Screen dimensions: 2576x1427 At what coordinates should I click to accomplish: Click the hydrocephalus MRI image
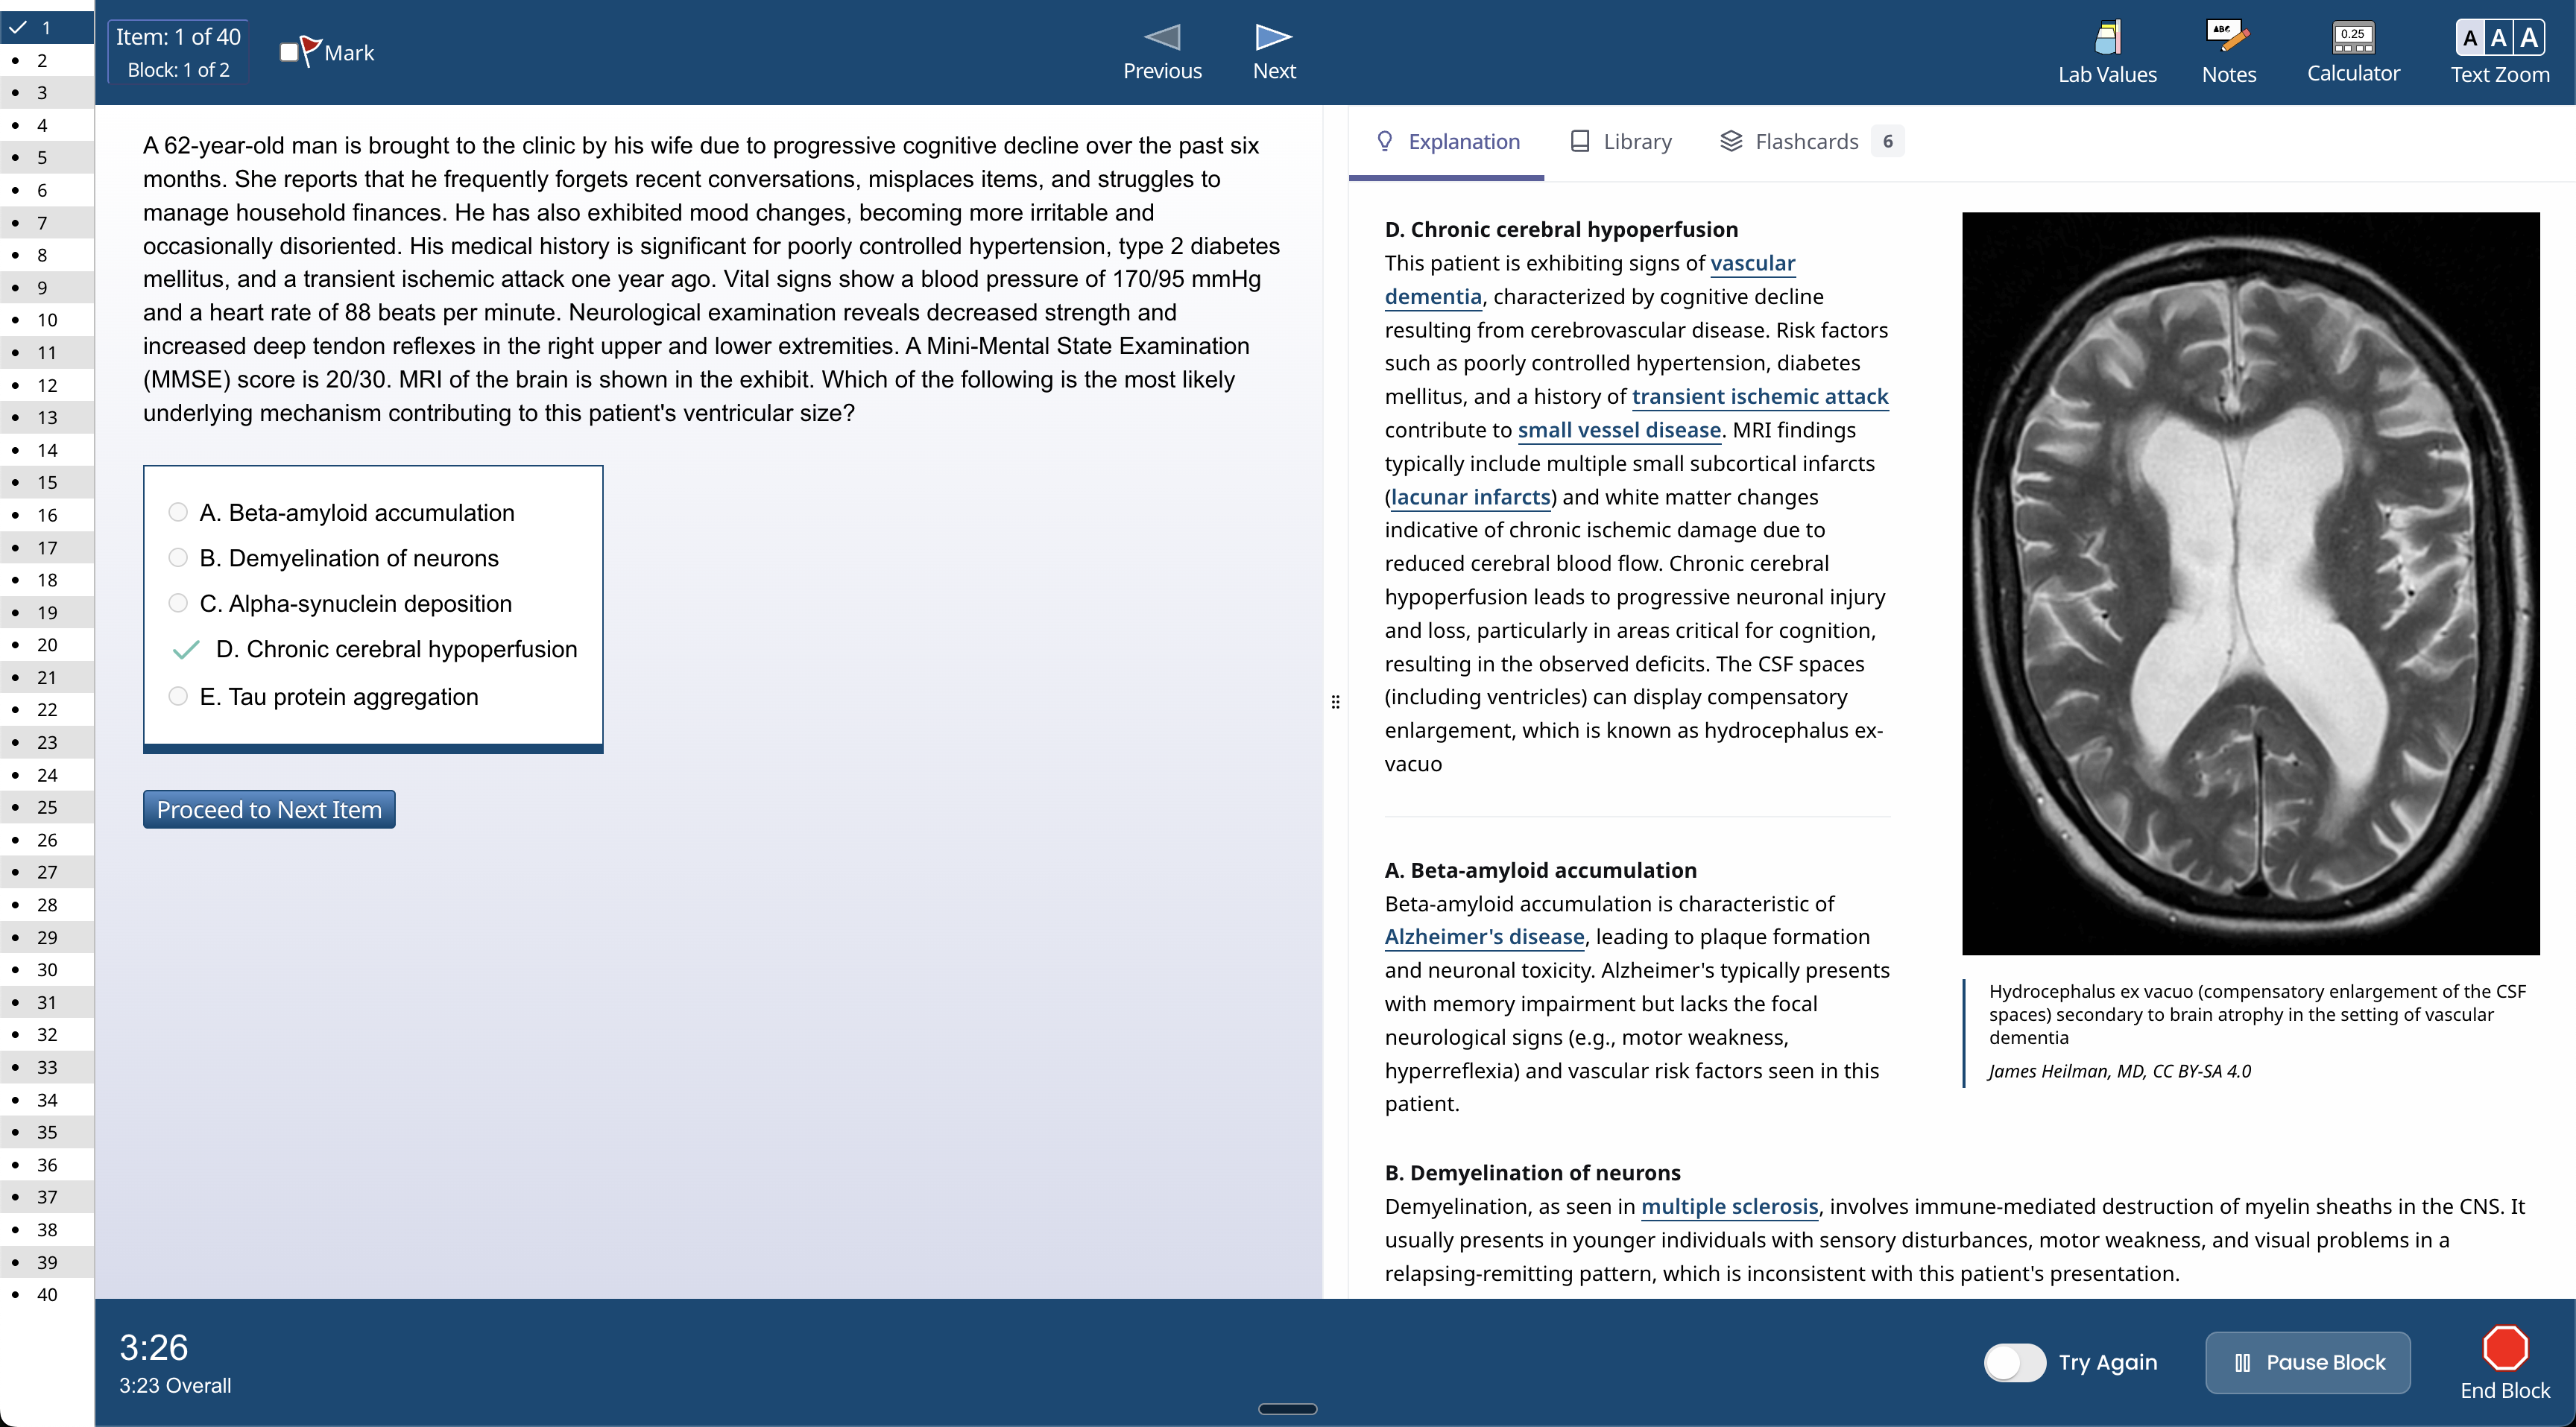point(2250,583)
